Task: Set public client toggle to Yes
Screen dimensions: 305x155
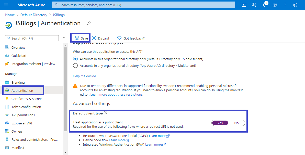Action: [x=220, y=123]
